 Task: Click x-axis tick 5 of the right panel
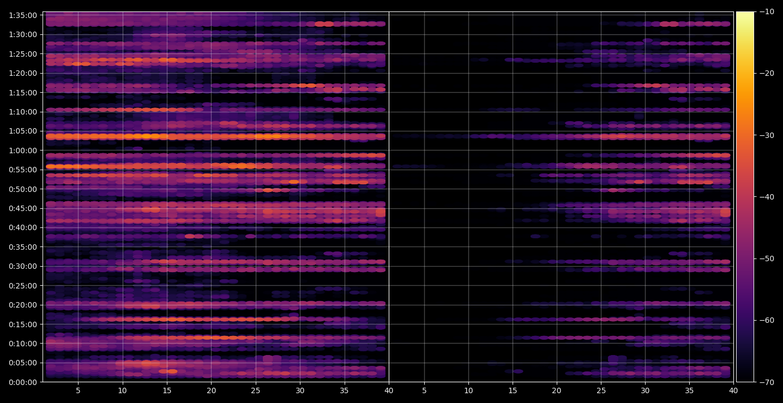click(x=424, y=390)
